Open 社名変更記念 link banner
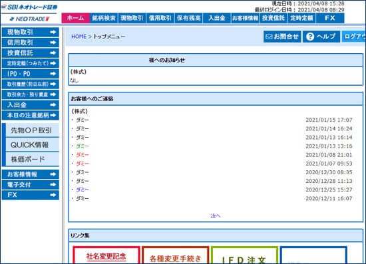Viewport: 366px width, 264px height. click(x=106, y=255)
